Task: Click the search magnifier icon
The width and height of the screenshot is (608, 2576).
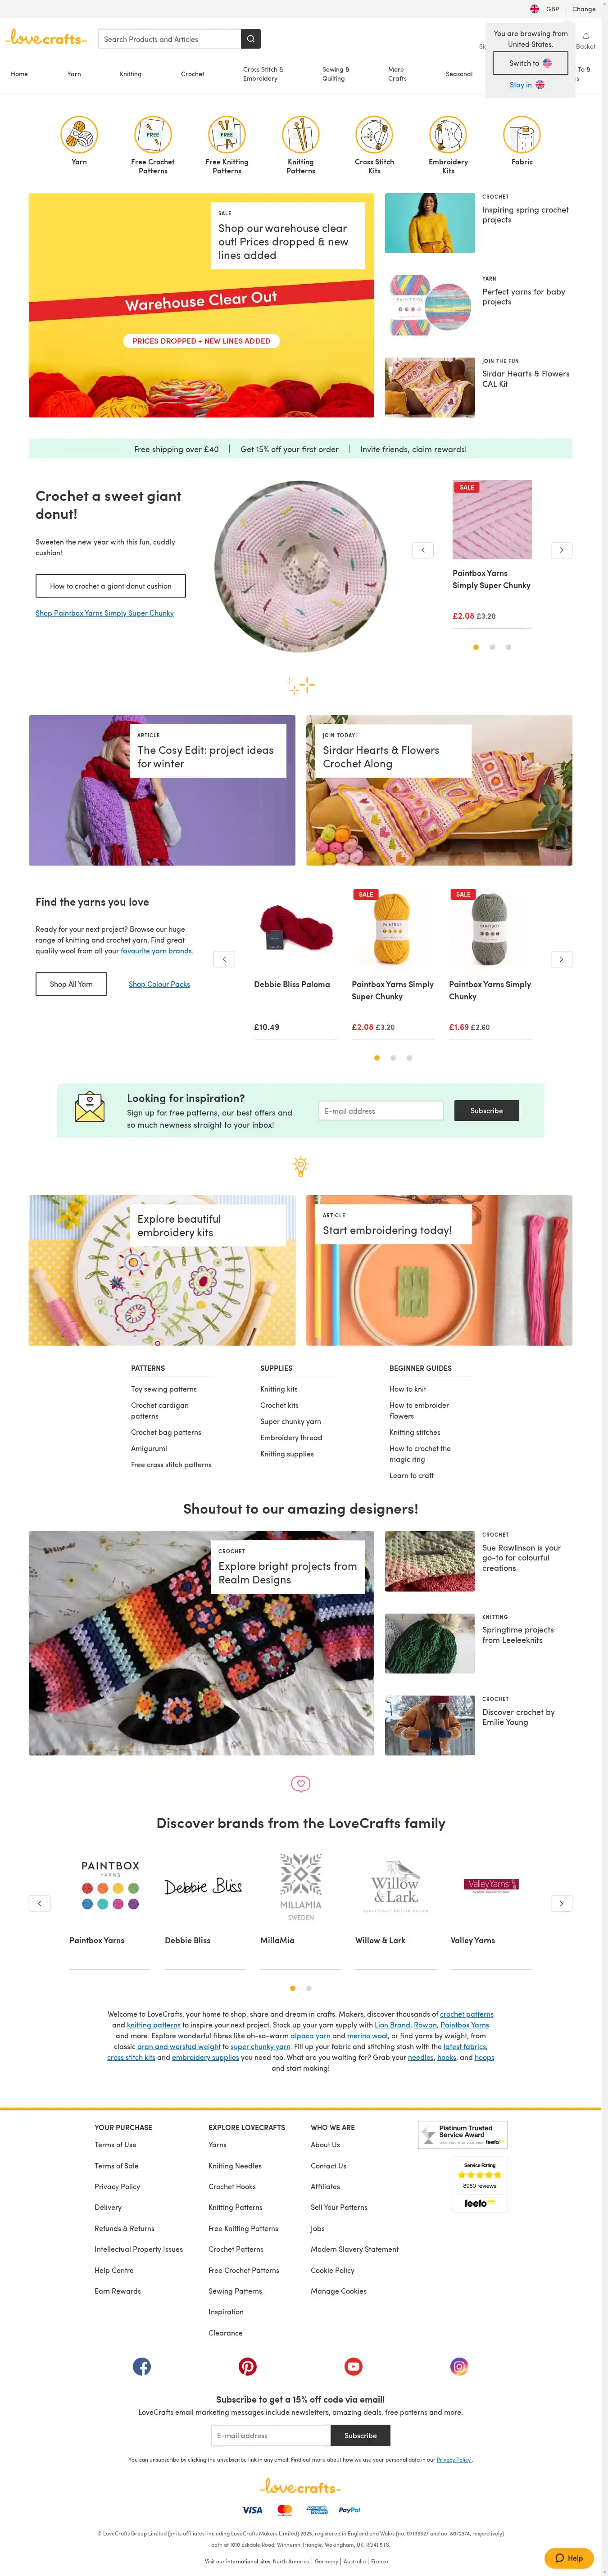Action: pos(251,39)
